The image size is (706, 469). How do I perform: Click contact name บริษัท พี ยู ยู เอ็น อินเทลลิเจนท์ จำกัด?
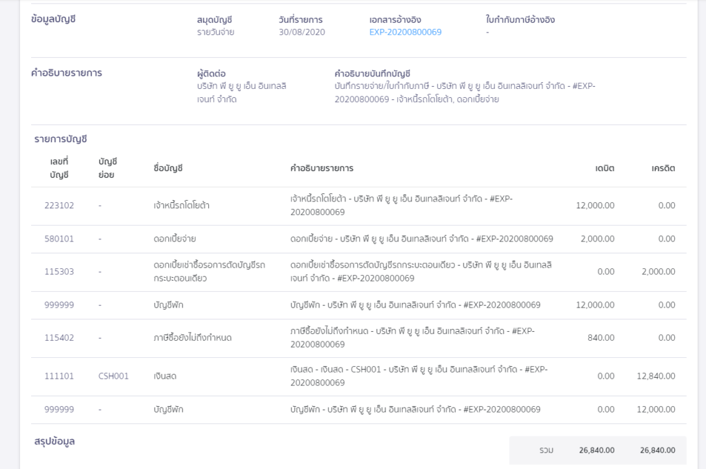pos(242,92)
